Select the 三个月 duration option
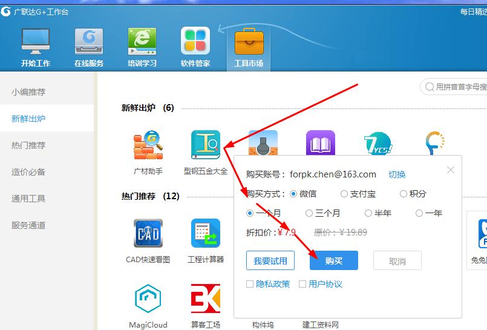The image size is (487, 330). pyautogui.click(x=309, y=213)
